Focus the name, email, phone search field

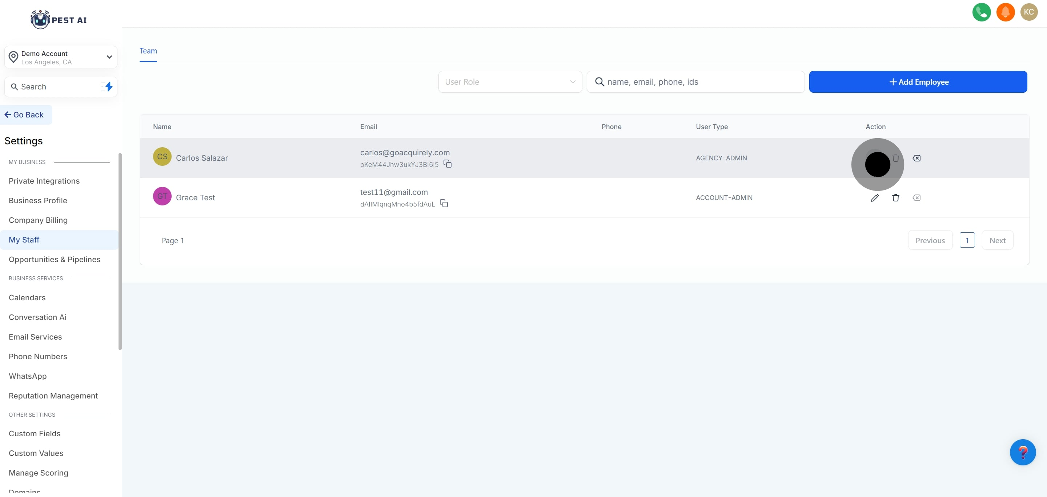click(695, 82)
